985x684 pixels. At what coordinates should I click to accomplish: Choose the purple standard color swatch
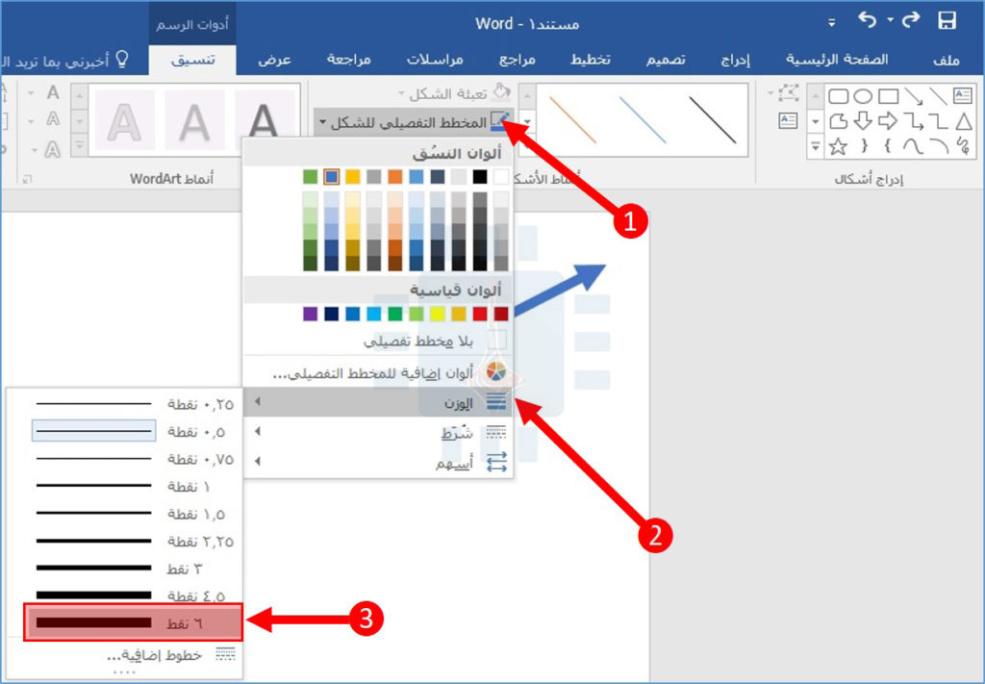point(311,314)
